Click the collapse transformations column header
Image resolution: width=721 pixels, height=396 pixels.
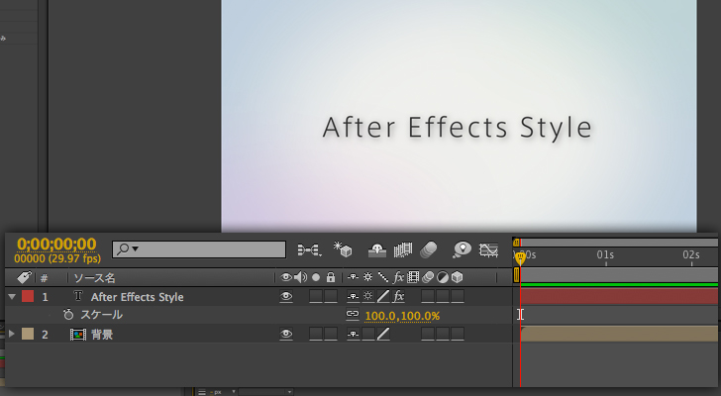(367, 277)
